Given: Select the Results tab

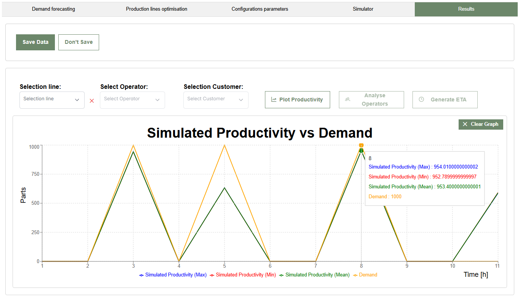Looking at the screenshot, I should [466, 9].
